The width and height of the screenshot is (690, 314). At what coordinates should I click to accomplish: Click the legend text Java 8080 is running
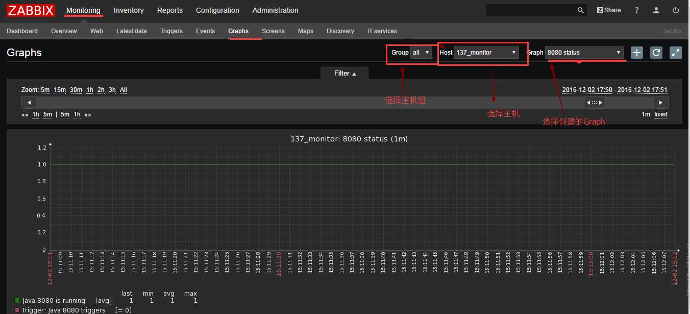[x=54, y=301]
